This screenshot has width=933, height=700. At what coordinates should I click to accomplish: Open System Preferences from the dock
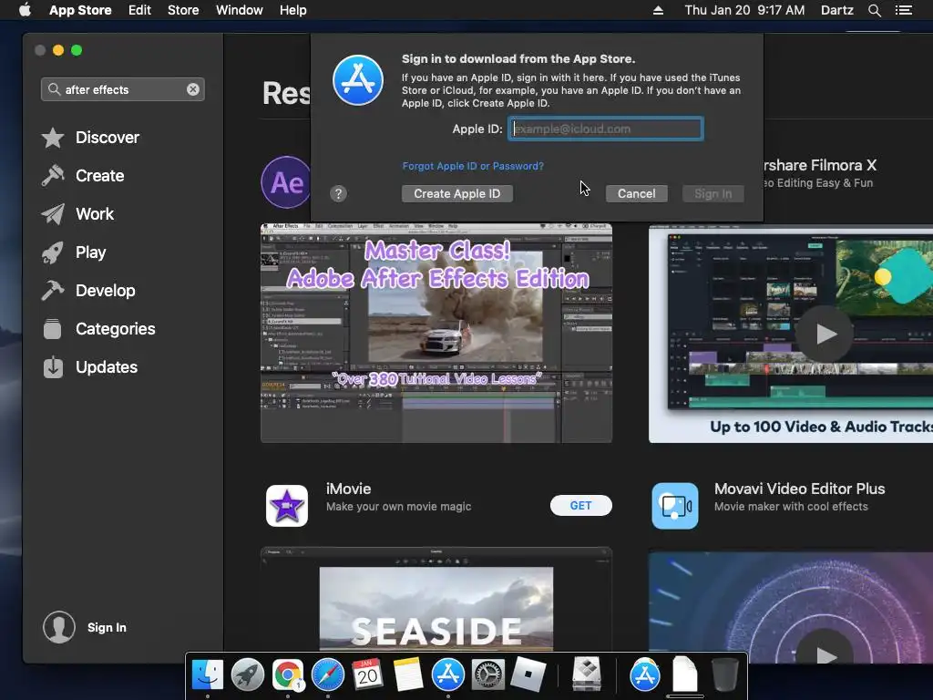pyautogui.click(x=488, y=674)
